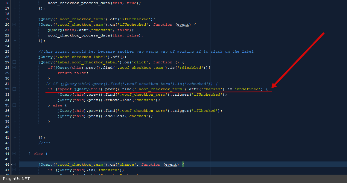
Task: Click line number 25 in the gutter
Action: 7,51
